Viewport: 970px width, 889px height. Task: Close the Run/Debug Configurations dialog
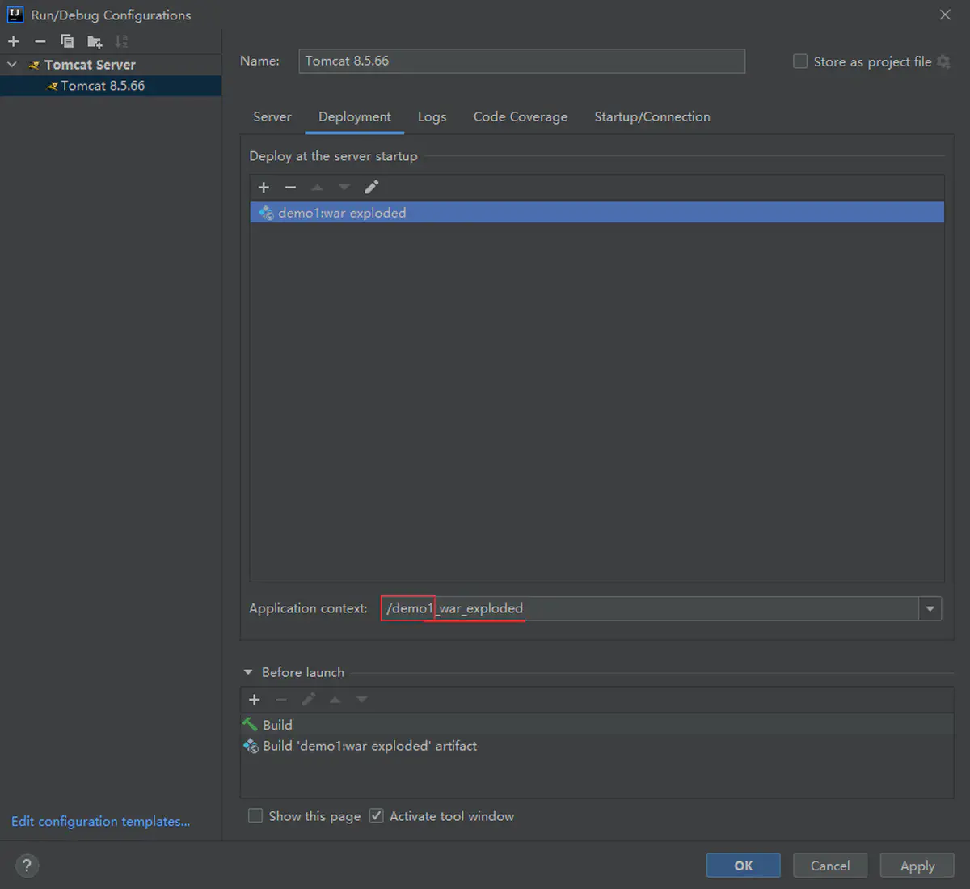tap(945, 15)
